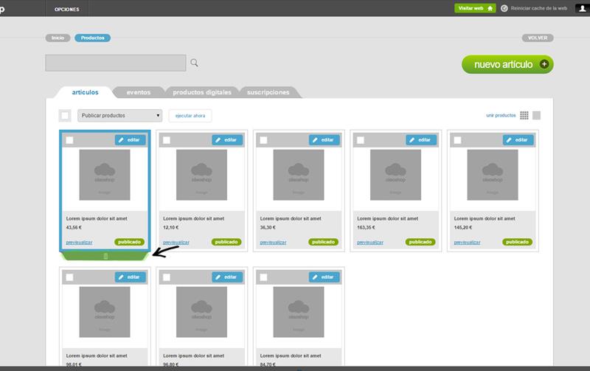Check the 43,56 € product checkbox
The height and width of the screenshot is (371, 590).
(x=69, y=140)
